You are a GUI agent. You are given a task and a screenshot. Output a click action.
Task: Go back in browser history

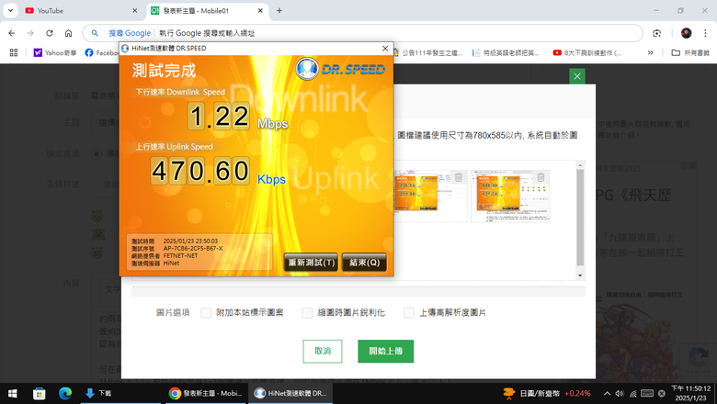tap(12, 33)
